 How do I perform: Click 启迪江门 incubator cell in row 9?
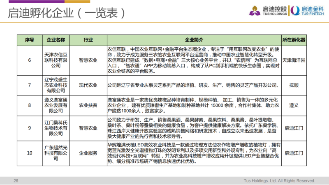click(x=294, y=128)
